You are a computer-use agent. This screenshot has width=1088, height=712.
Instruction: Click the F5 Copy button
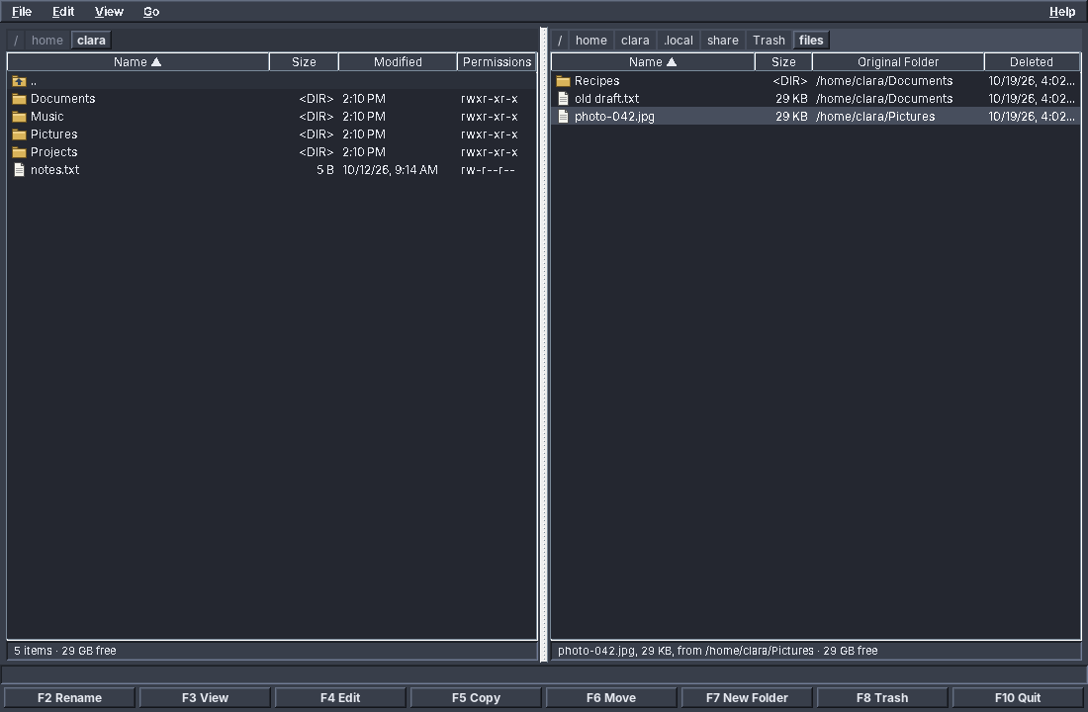pyautogui.click(x=476, y=697)
